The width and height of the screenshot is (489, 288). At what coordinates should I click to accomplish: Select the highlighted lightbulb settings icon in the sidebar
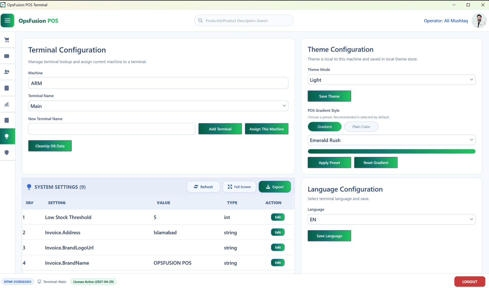pos(7,136)
